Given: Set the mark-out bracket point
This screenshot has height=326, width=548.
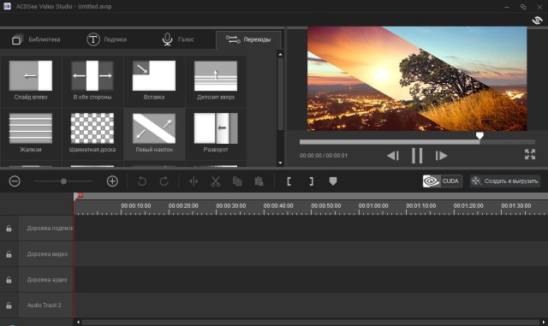Looking at the screenshot, I should [311, 181].
